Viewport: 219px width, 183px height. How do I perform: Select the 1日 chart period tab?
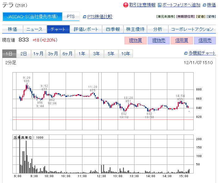pos(9,54)
